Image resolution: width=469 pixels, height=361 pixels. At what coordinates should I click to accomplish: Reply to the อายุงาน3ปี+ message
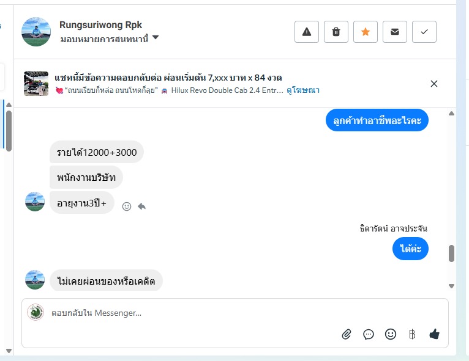click(x=141, y=206)
